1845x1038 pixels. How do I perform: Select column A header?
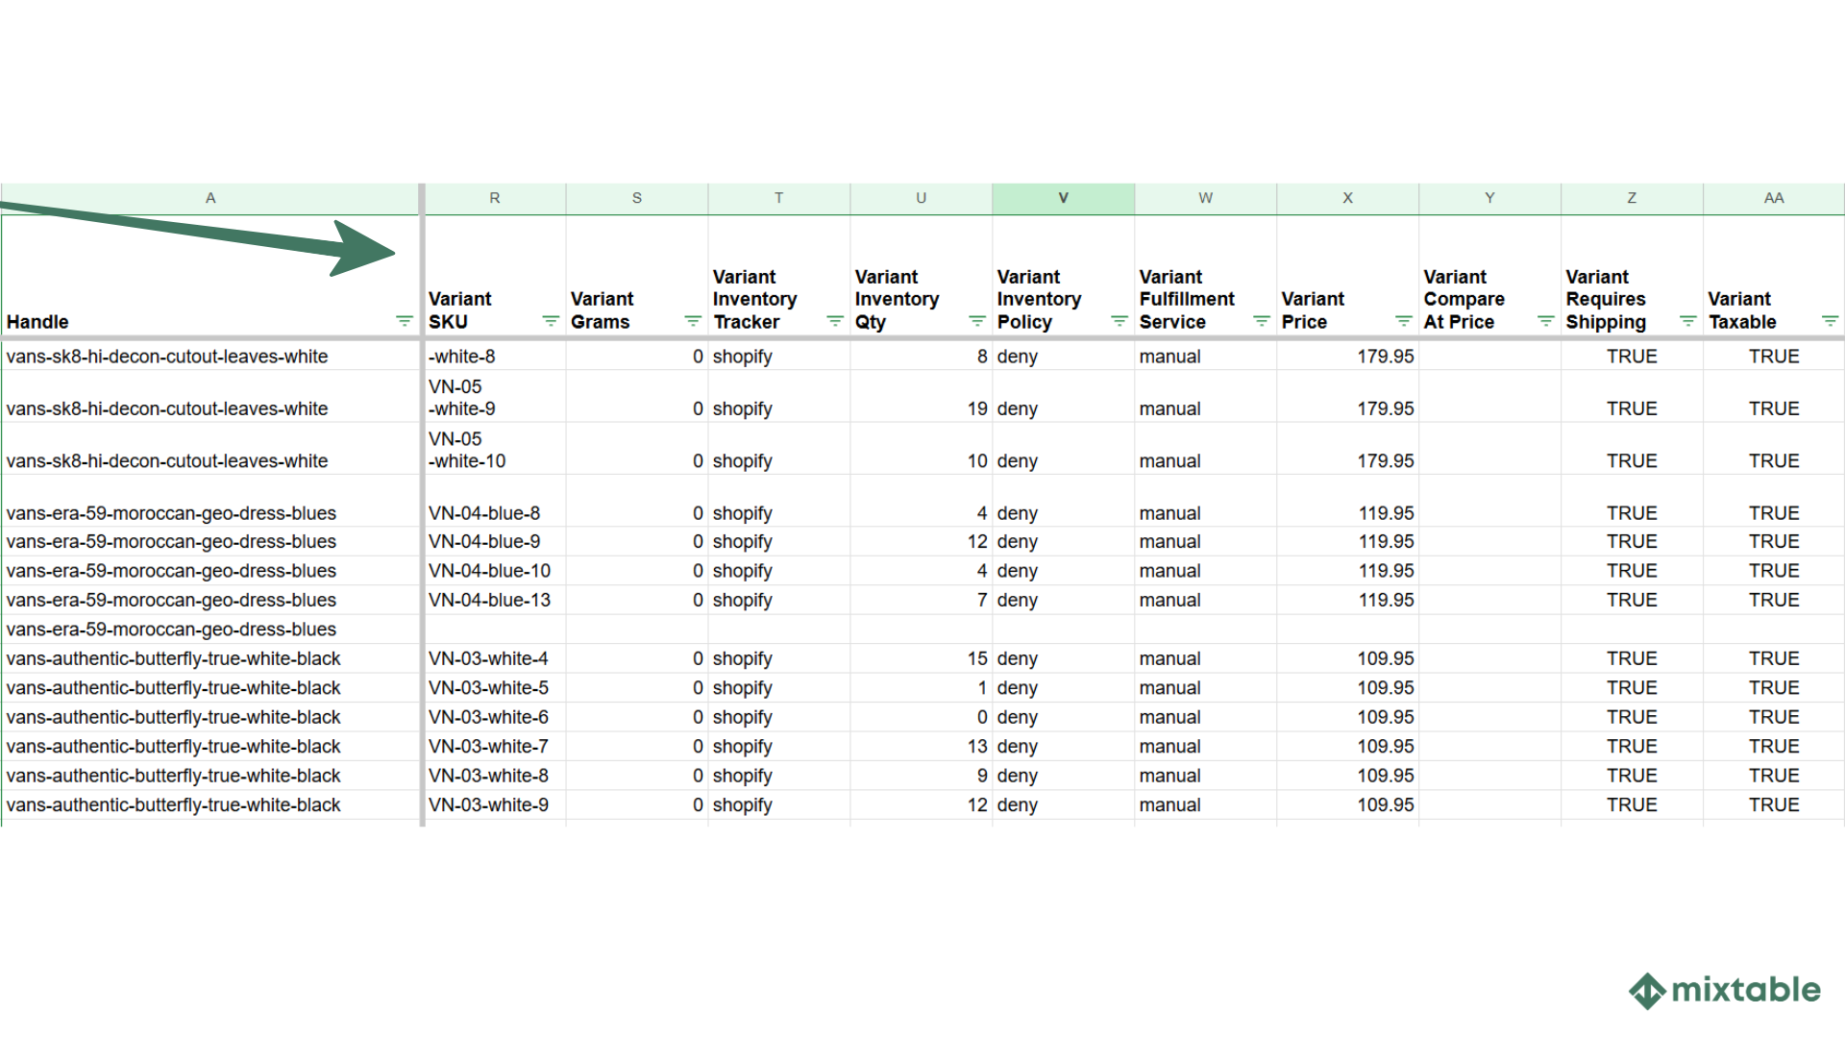pyautogui.click(x=210, y=198)
